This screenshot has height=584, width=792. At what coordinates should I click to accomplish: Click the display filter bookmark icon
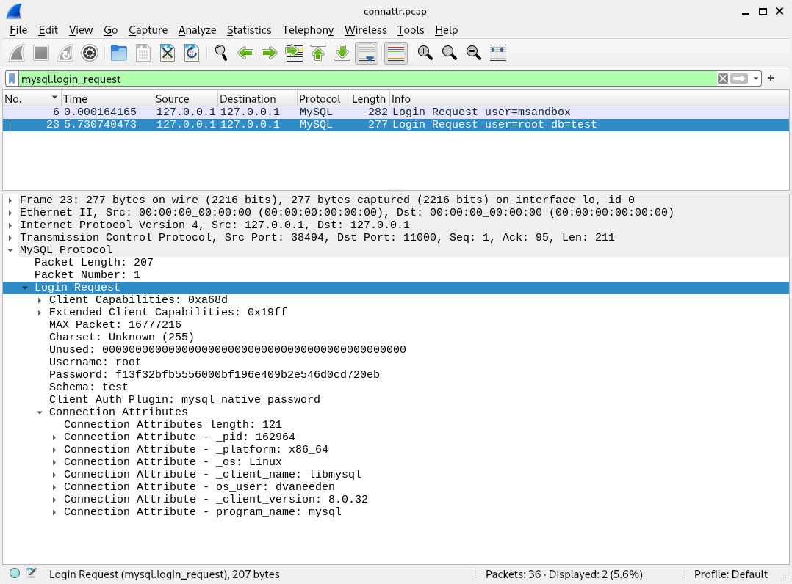12,79
